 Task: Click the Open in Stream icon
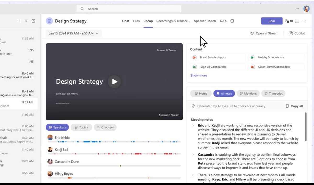click(x=252, y=33)
